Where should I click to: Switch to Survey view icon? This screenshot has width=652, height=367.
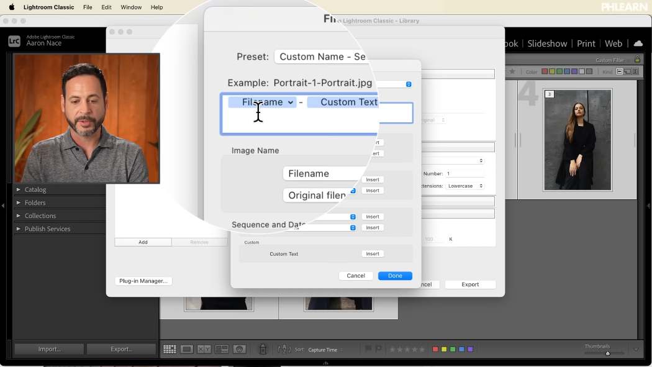(x=222, y=349)
